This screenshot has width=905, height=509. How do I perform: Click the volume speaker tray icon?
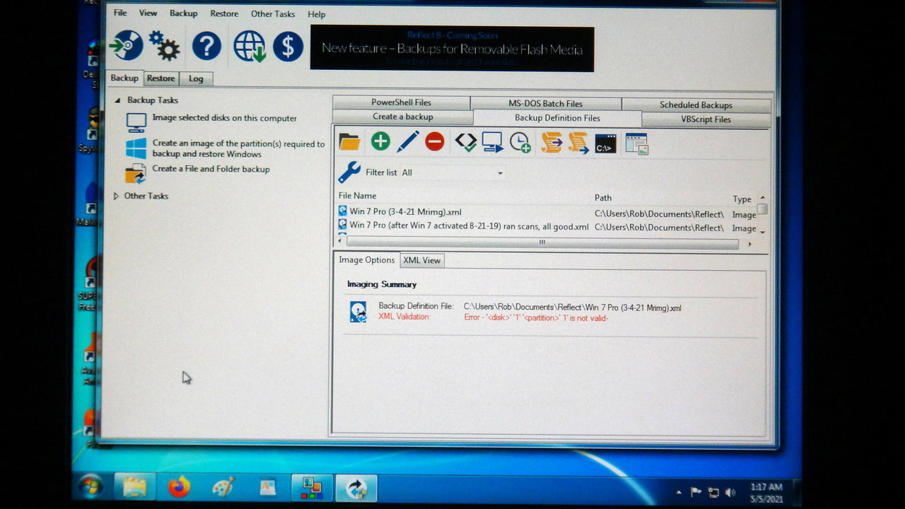coord(730,492)
